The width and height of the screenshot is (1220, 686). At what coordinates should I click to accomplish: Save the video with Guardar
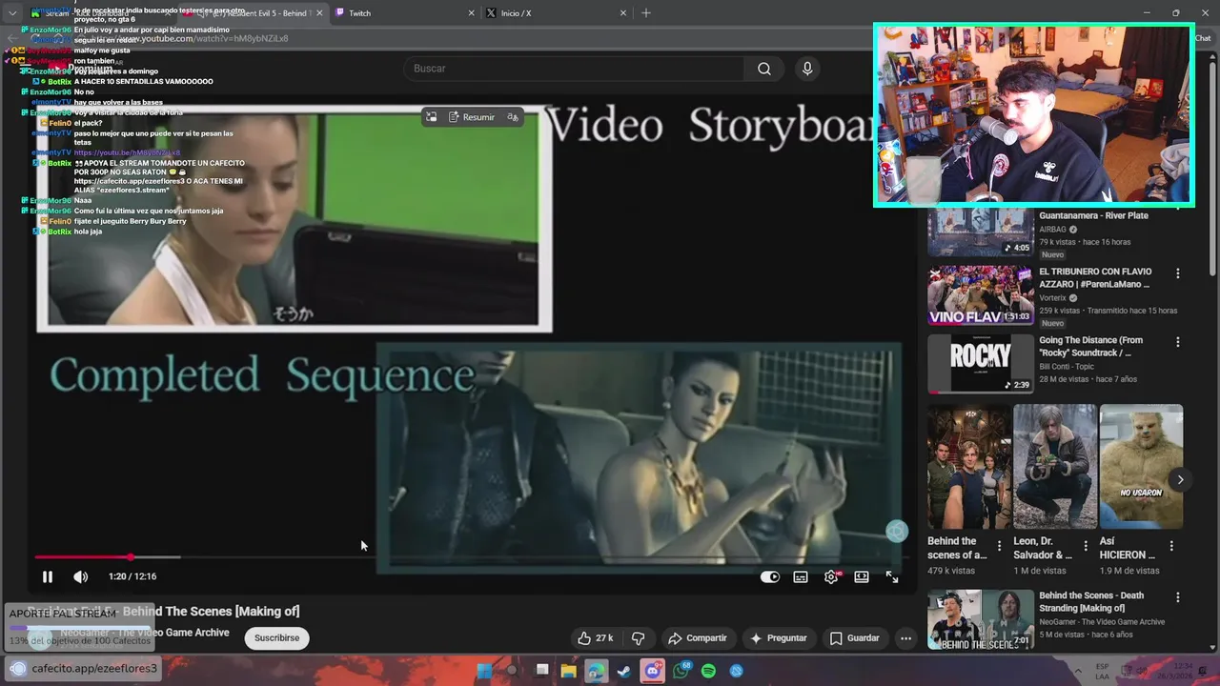pos(855,638)
